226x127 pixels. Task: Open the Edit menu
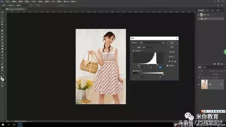[14, 1]
